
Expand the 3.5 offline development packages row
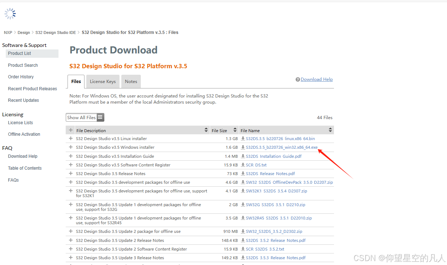(x=71, y=182)
